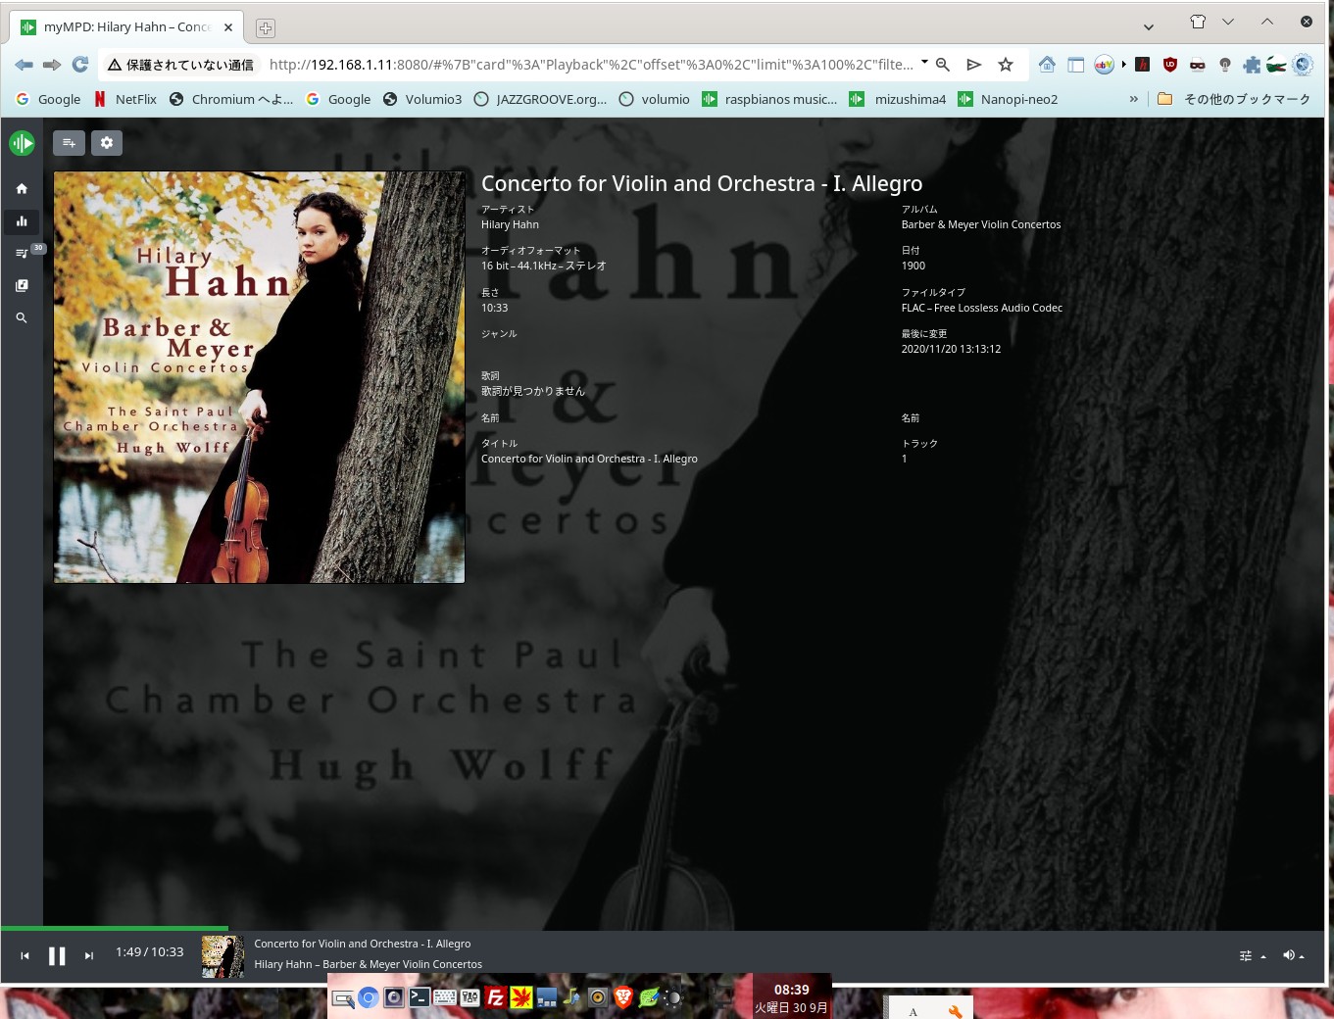Select the myMPD browser tab
The image size is (1334, 1019).
click(127, 27)
